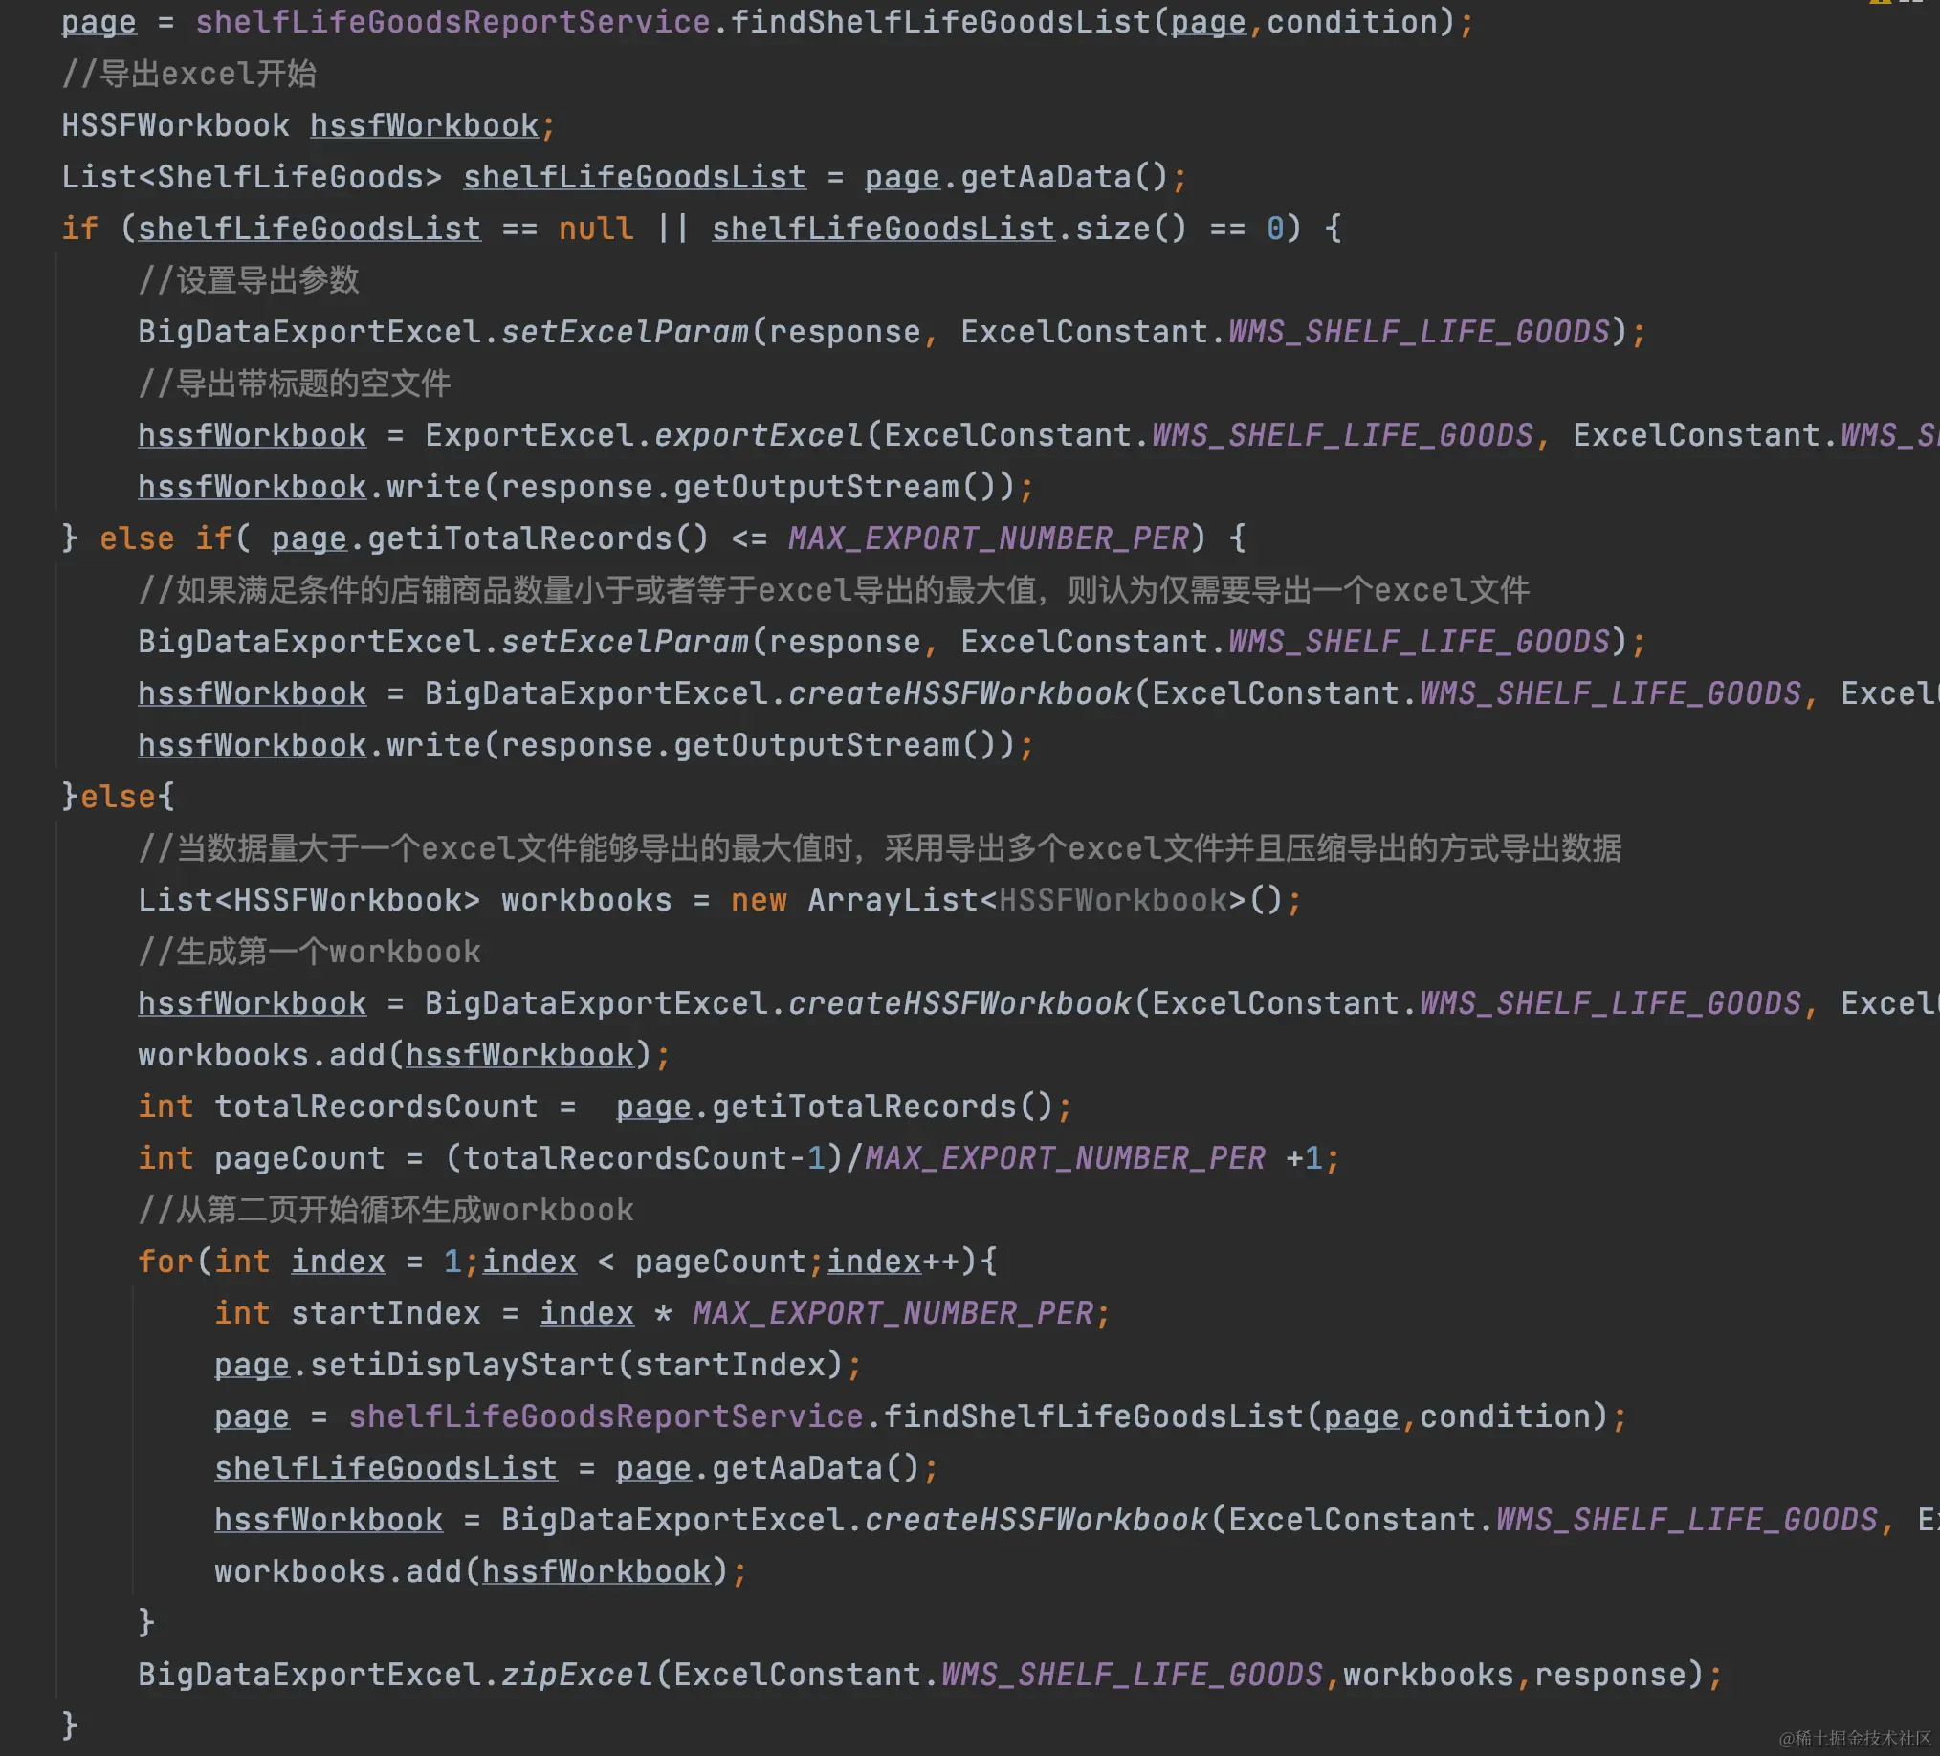Click the 'new' keyword before ArrayList

[759, 901]
